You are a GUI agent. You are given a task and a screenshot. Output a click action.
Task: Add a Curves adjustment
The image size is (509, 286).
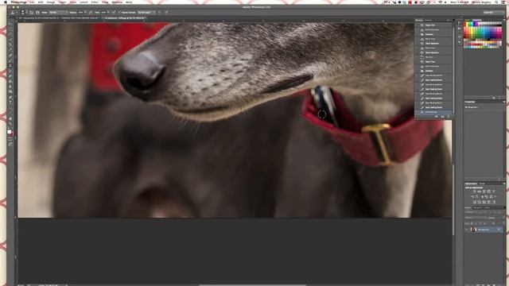pyautogui.click(x=484, y=191)
